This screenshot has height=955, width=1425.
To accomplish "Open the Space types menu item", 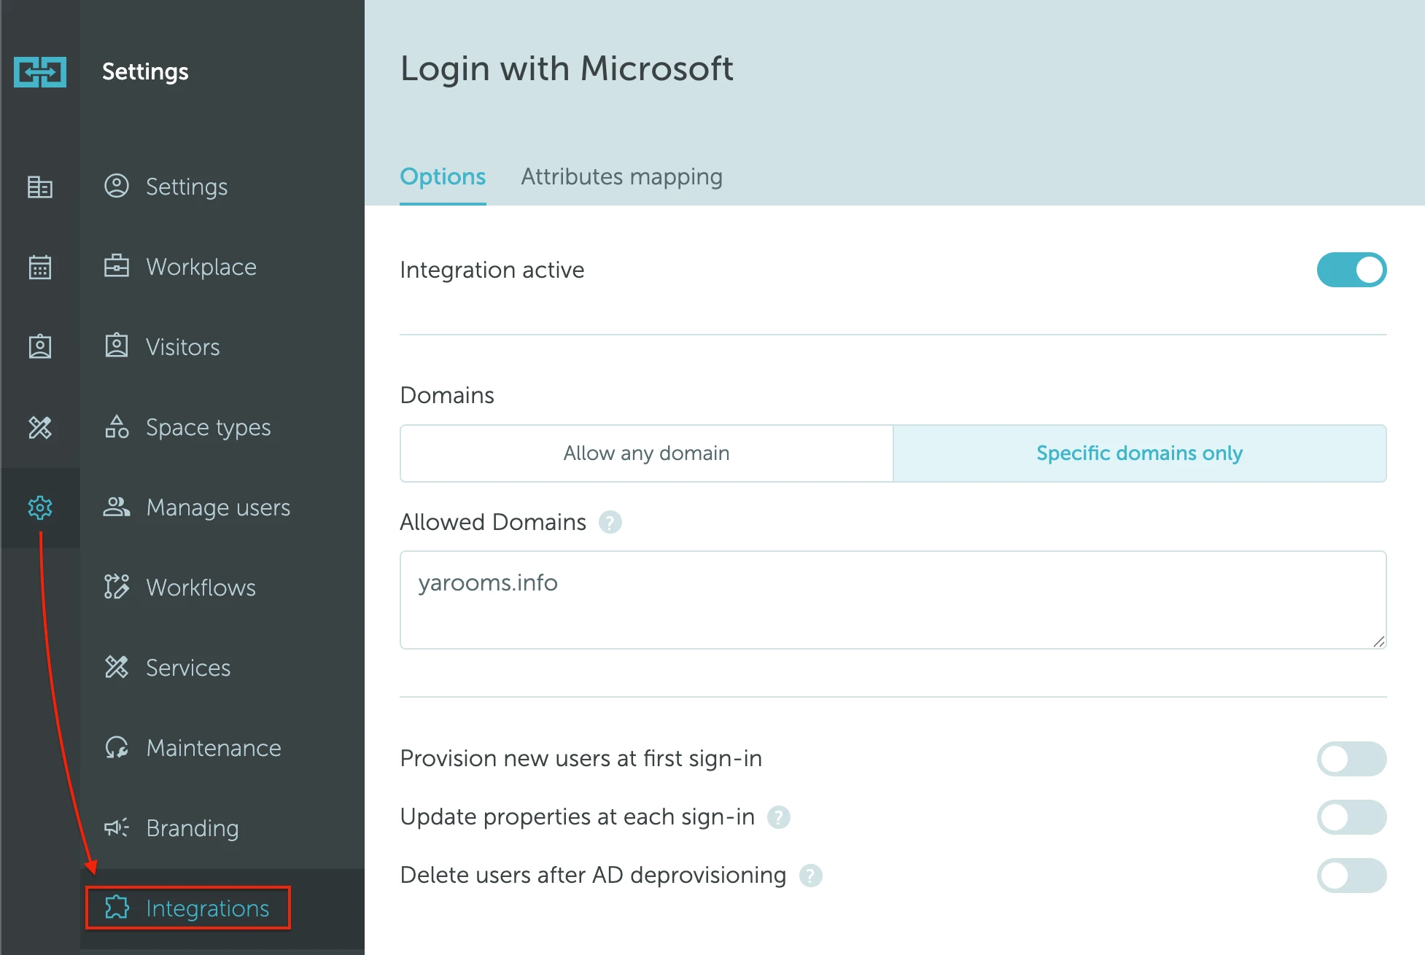I will pos(222,427).
